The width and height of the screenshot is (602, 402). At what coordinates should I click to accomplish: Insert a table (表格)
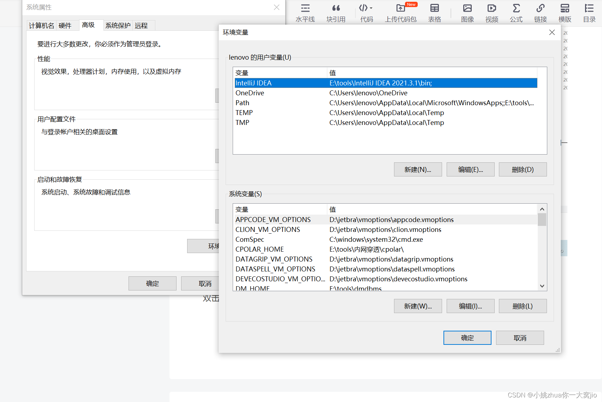click(435, 12)
